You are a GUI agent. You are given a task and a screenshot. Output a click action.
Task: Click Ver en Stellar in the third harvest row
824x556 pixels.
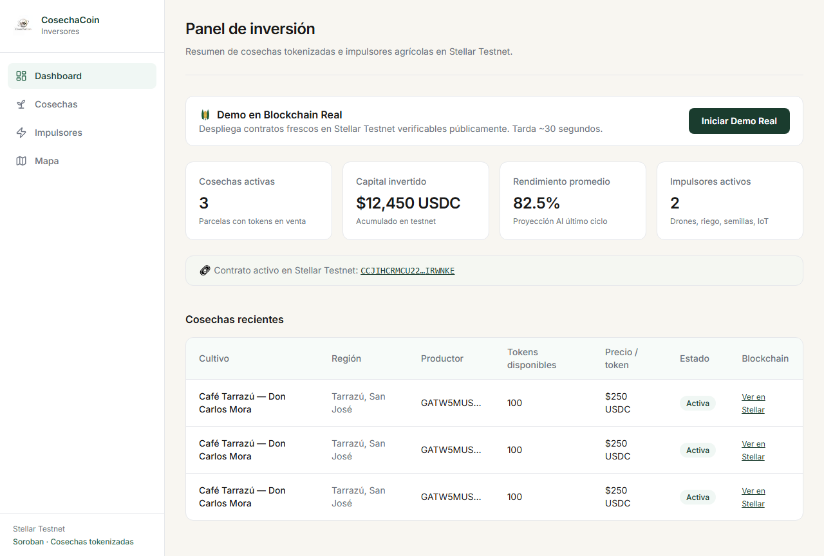[x=753, y=497]
